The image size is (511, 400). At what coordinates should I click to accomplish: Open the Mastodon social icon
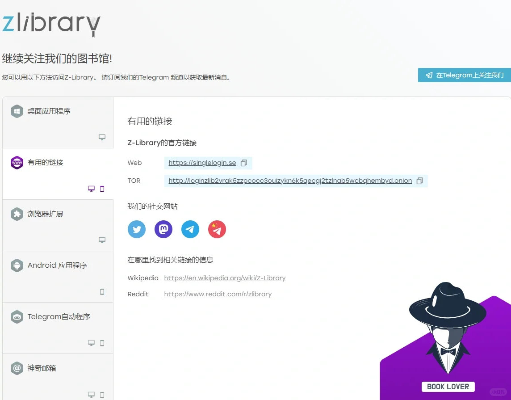click(x=163, y=229)
